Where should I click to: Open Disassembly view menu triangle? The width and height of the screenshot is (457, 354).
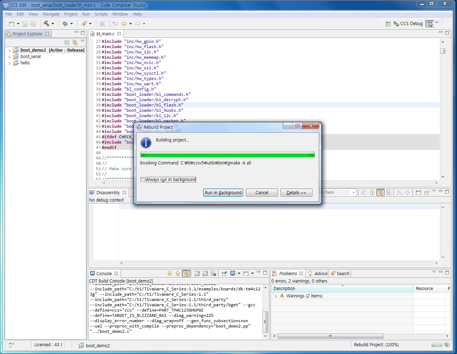tap(434, 191)
